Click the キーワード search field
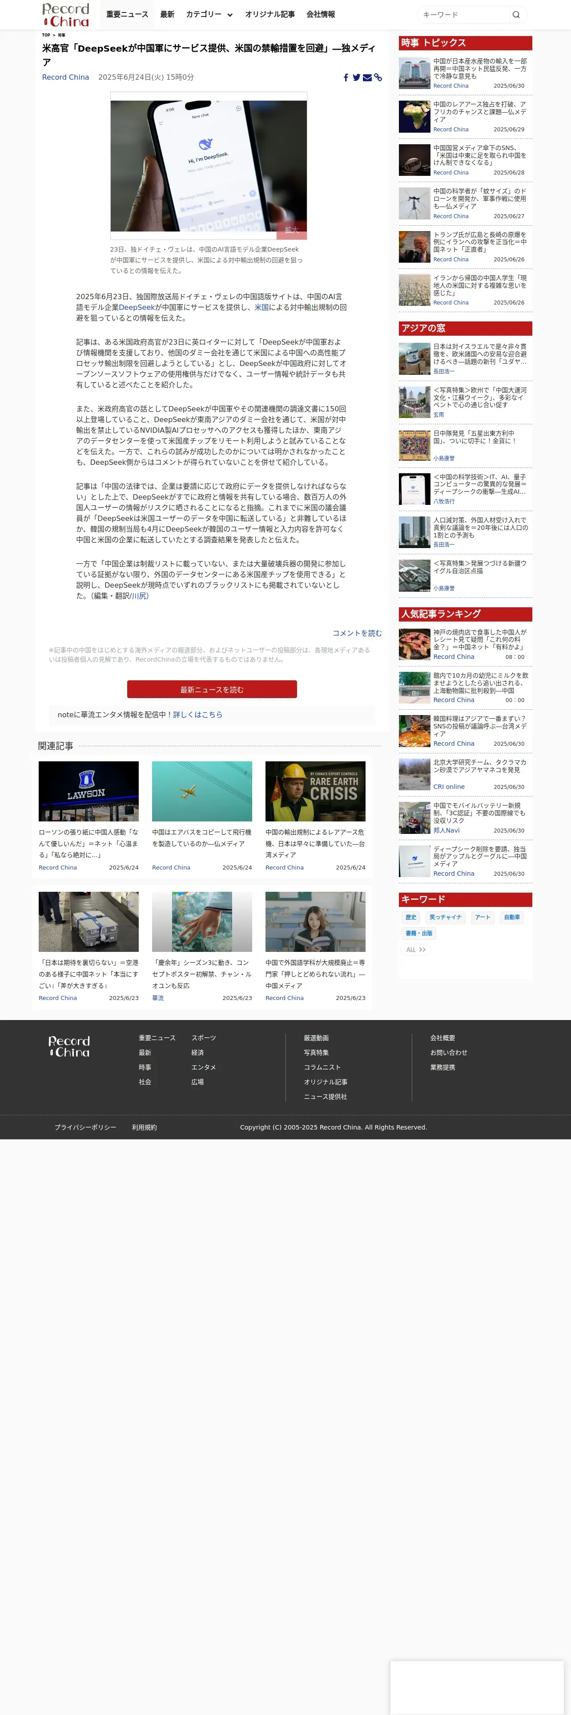Viewport: 571px width, 1715px height. click(x=463, y=15)
